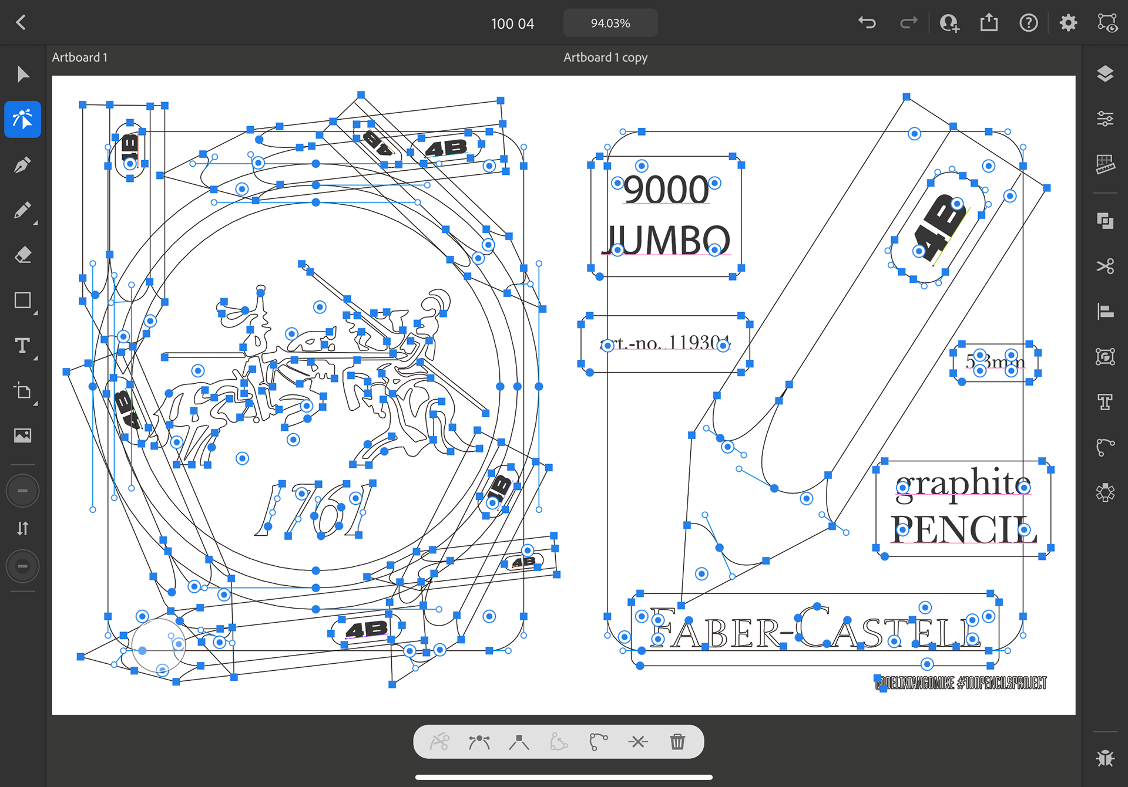Open the Layers panel

1105,74
